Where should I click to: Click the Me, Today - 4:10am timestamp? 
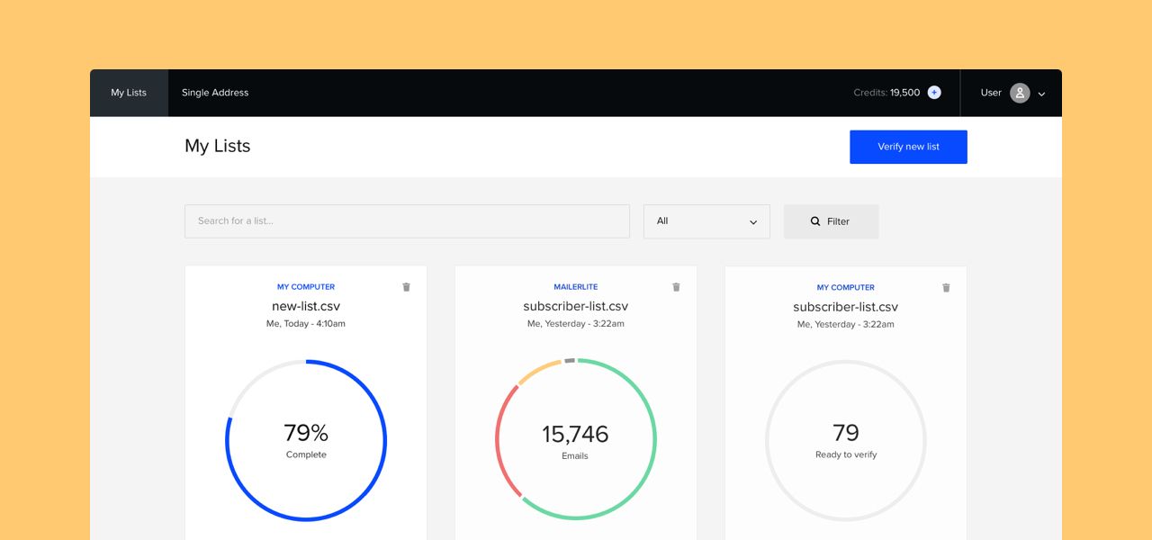click(306, 324)
